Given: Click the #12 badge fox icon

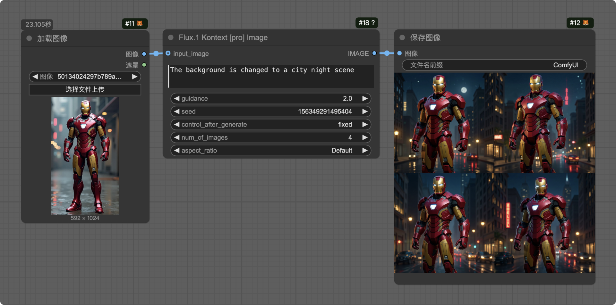Looking at the screenshot, I should pos(586,23).
